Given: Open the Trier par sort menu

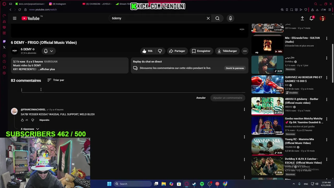Looking at the screenshot, I should 56,80.
